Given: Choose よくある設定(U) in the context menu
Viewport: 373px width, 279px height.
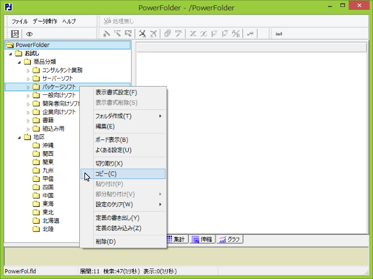Looking at the screenshot, I should click(123, 150).
